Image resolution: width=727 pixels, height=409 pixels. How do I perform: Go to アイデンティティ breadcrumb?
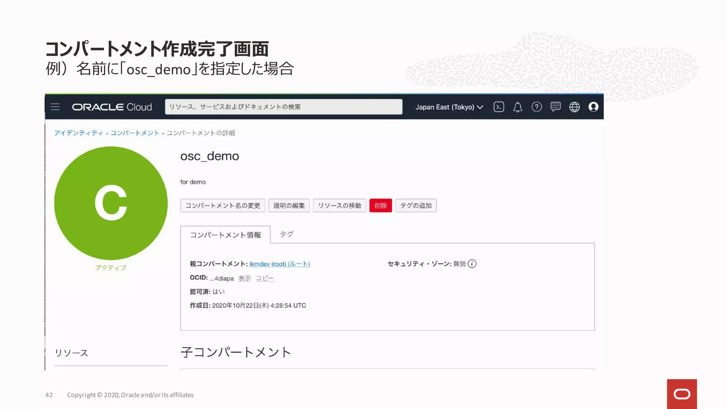(78, 133)
